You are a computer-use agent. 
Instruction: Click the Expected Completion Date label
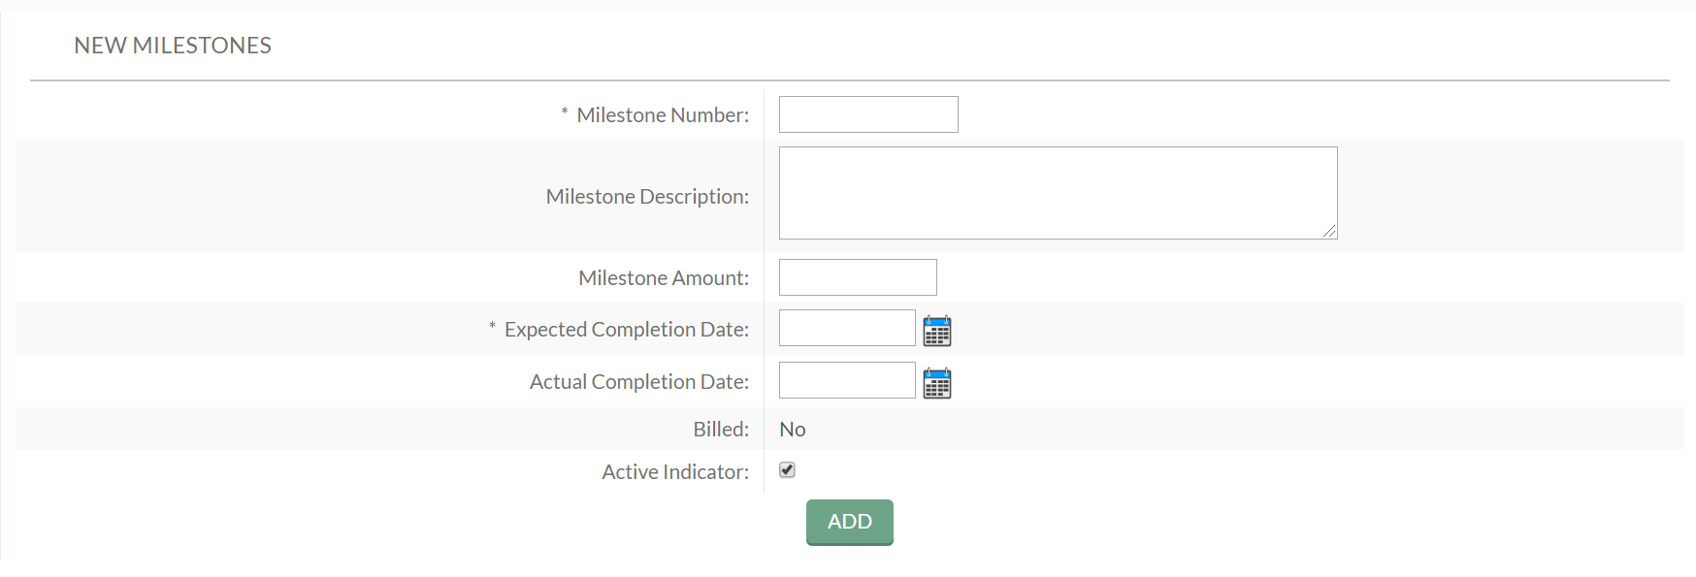click(627, 330)
